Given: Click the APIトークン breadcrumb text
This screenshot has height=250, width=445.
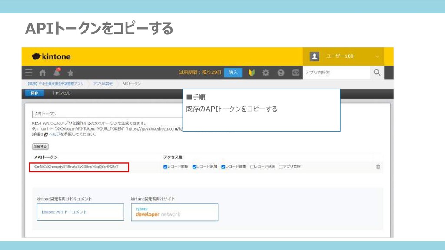Looking at the screenshot, I should (131, 84).
